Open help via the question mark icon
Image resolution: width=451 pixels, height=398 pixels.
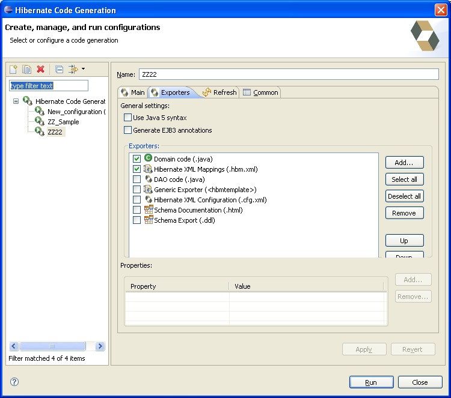click(14, 382)
